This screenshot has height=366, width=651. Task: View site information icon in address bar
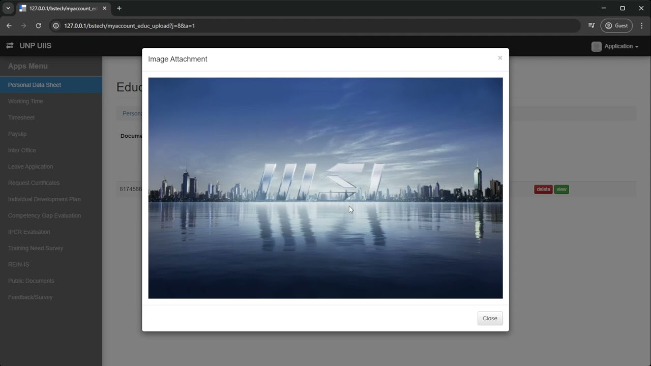pyautogui.click(x=56, y=25)
